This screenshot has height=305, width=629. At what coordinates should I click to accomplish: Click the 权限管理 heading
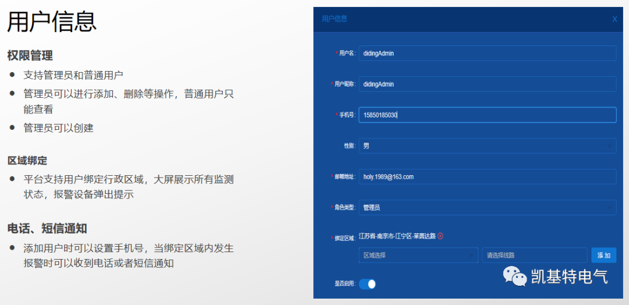(30, 55)
